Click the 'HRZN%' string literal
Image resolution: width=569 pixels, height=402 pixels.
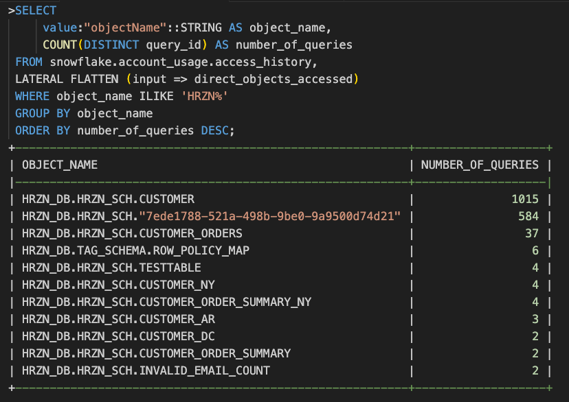(x=204, y=96)
